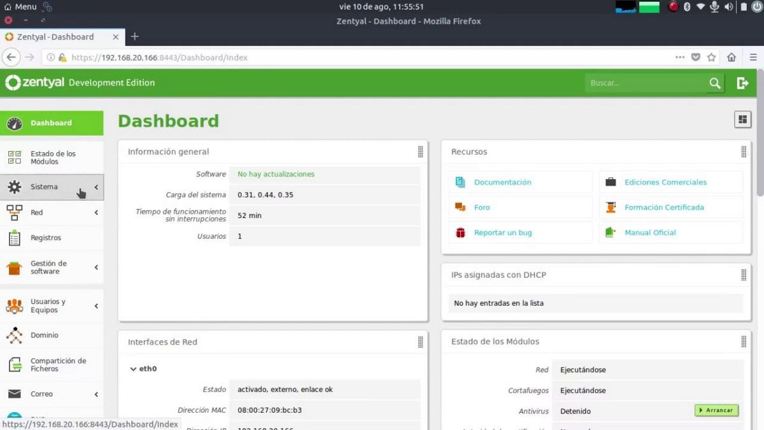Open the Ubuntu Menu in the top bar
764x430 pixels.
coord(21,6)
